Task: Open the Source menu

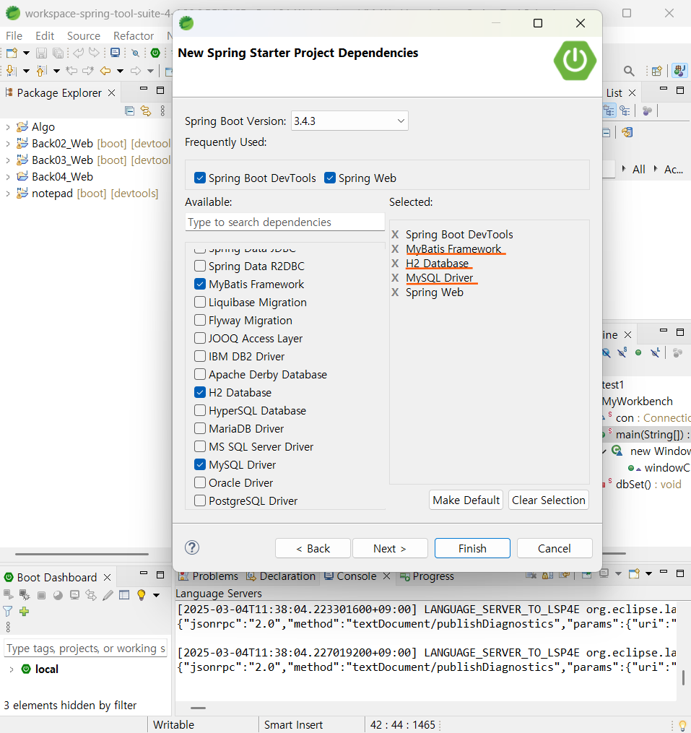Action: [x=84, y=36]
